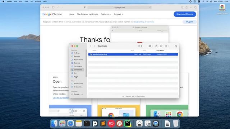
Task: Open iCloud Drive in Finder sidebar
Action: (78, 83)
